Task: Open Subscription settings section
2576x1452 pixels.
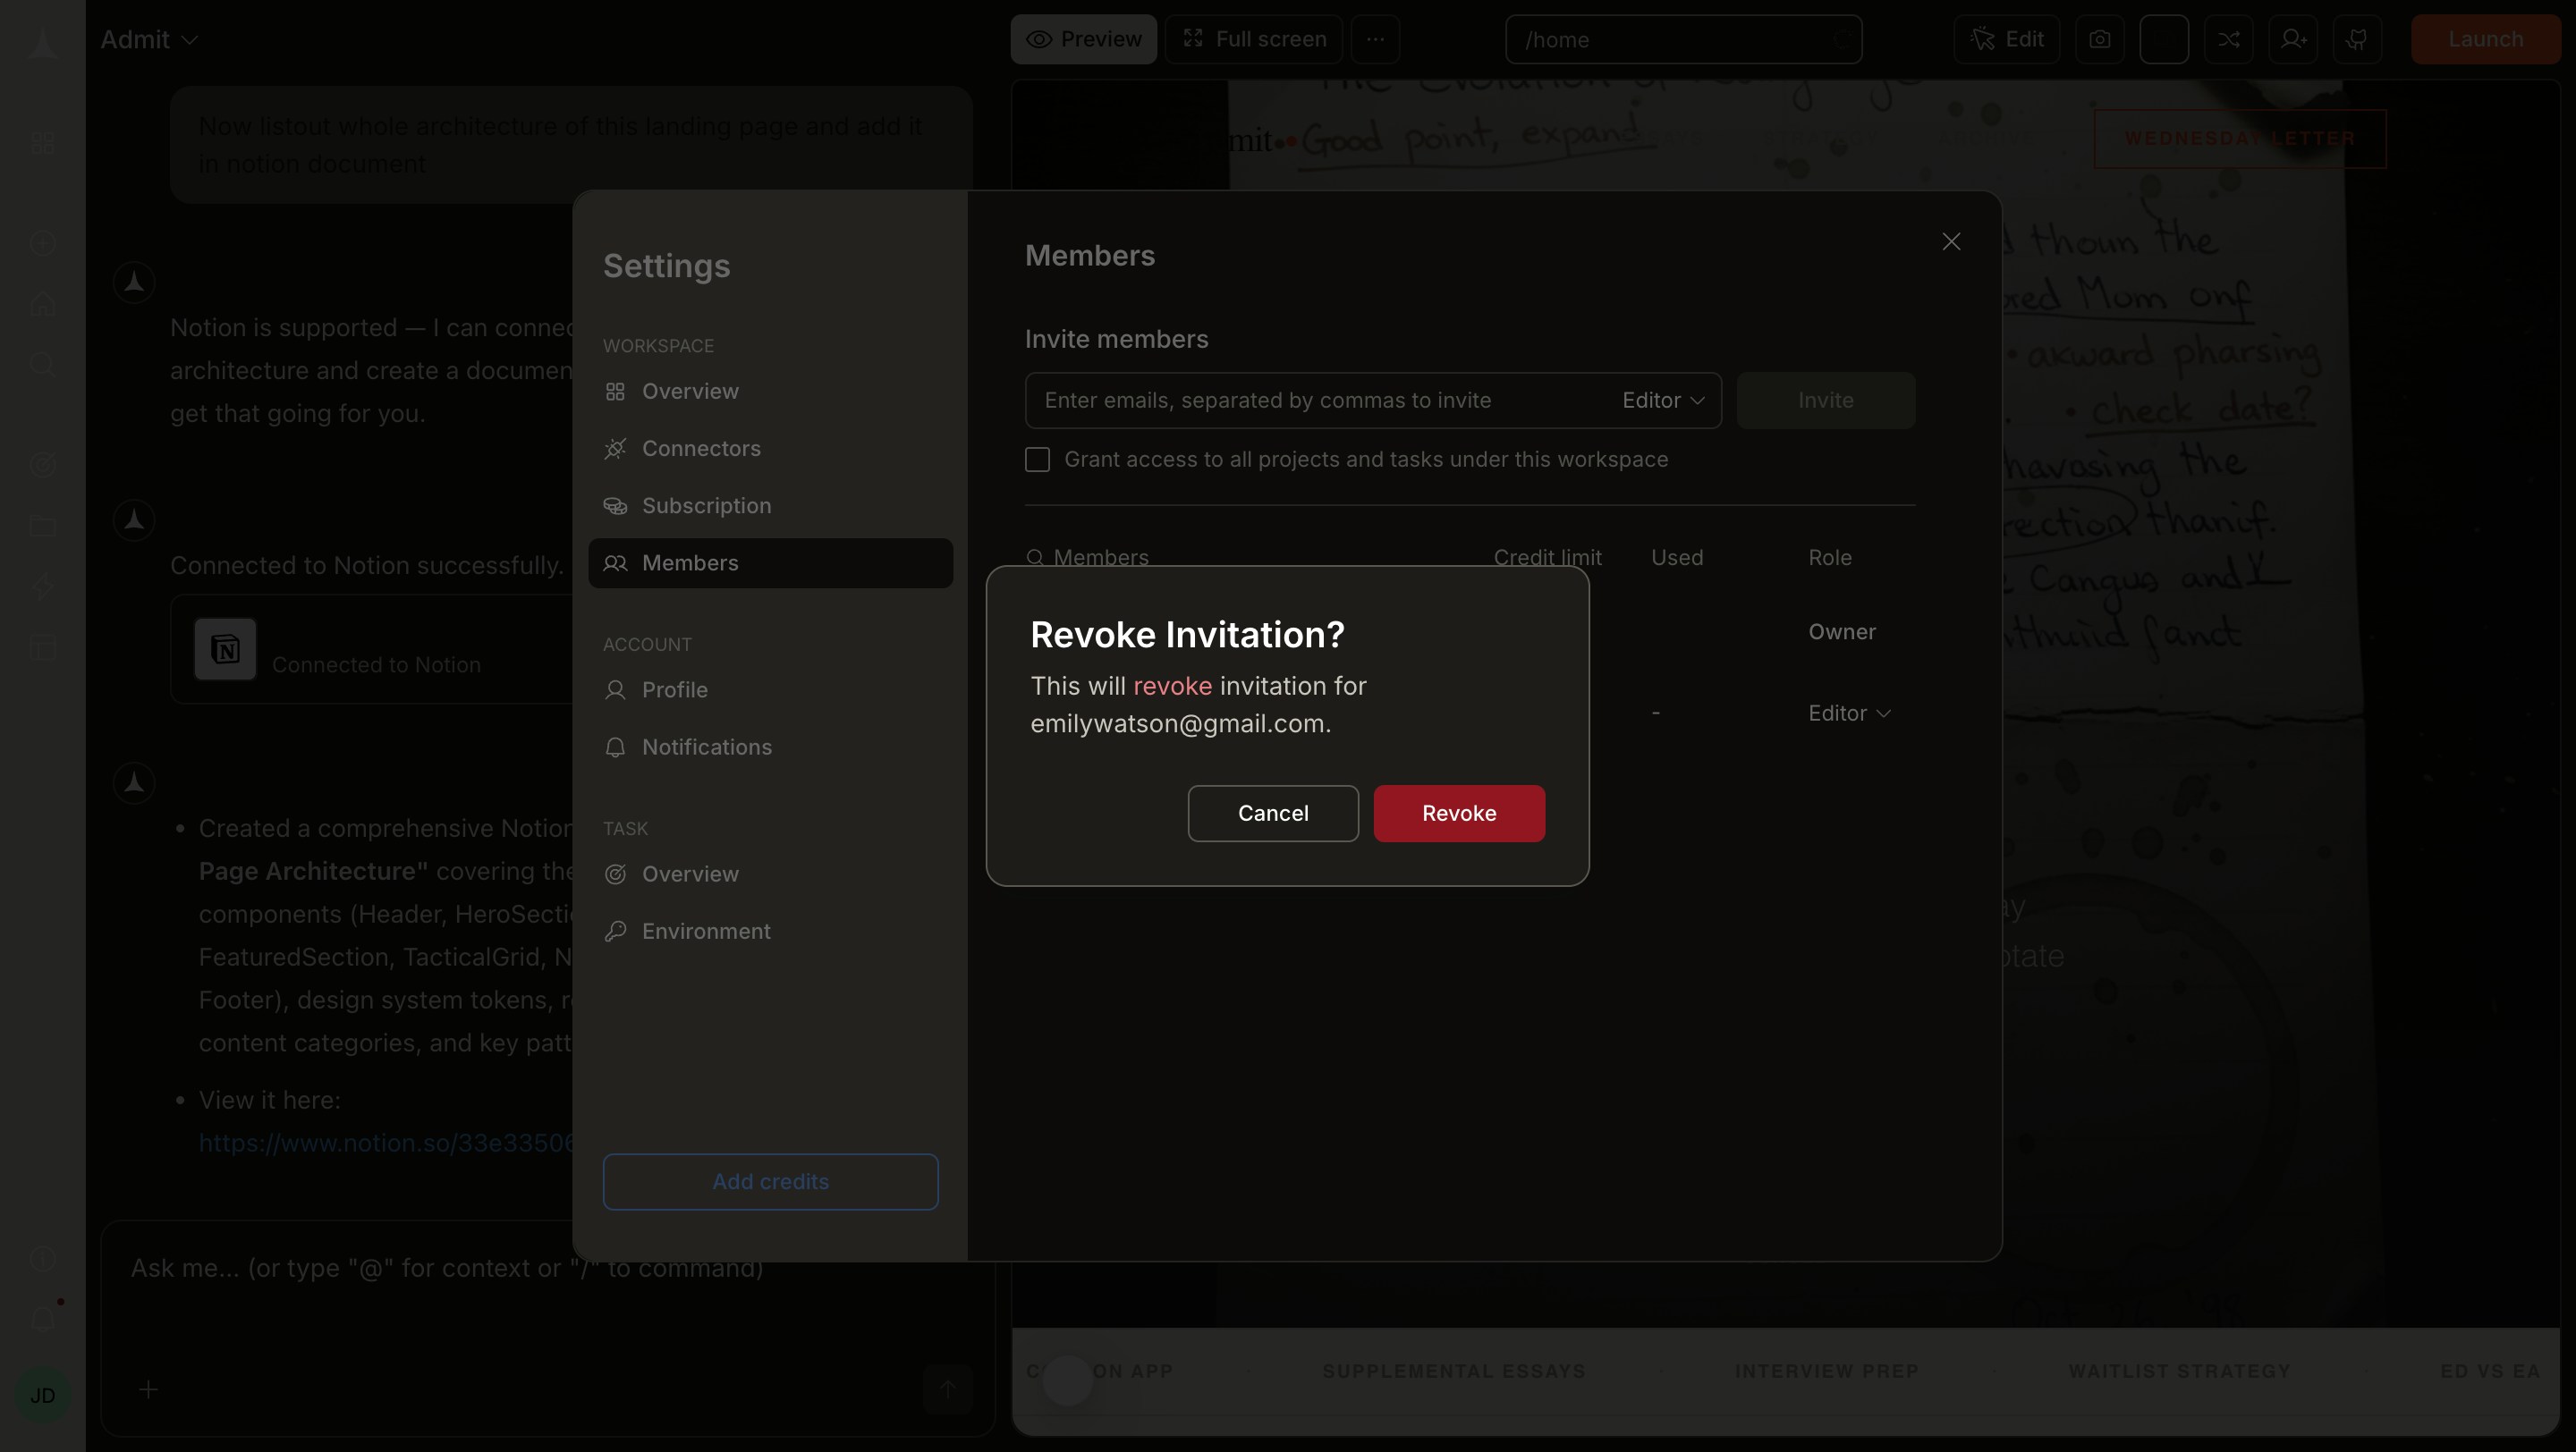Action: tap(770, 506)
